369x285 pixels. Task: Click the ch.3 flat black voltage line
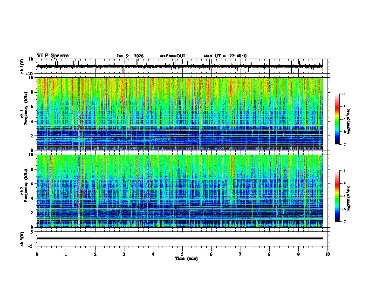tap(179, 238)
